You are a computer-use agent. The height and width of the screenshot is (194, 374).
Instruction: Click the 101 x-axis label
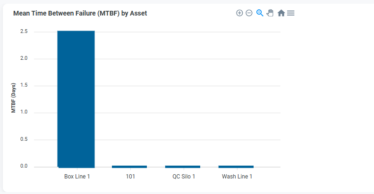point(130,177)
